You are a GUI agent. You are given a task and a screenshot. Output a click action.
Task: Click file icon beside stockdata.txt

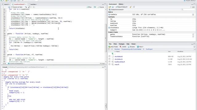point(113,57)
